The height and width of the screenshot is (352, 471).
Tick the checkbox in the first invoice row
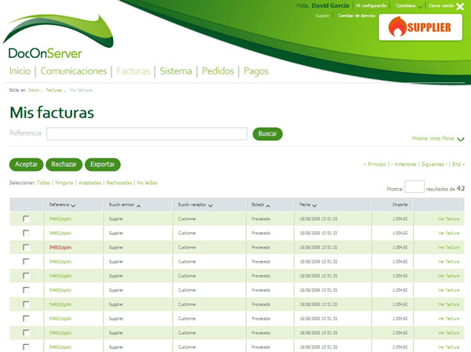click(26, 219)
